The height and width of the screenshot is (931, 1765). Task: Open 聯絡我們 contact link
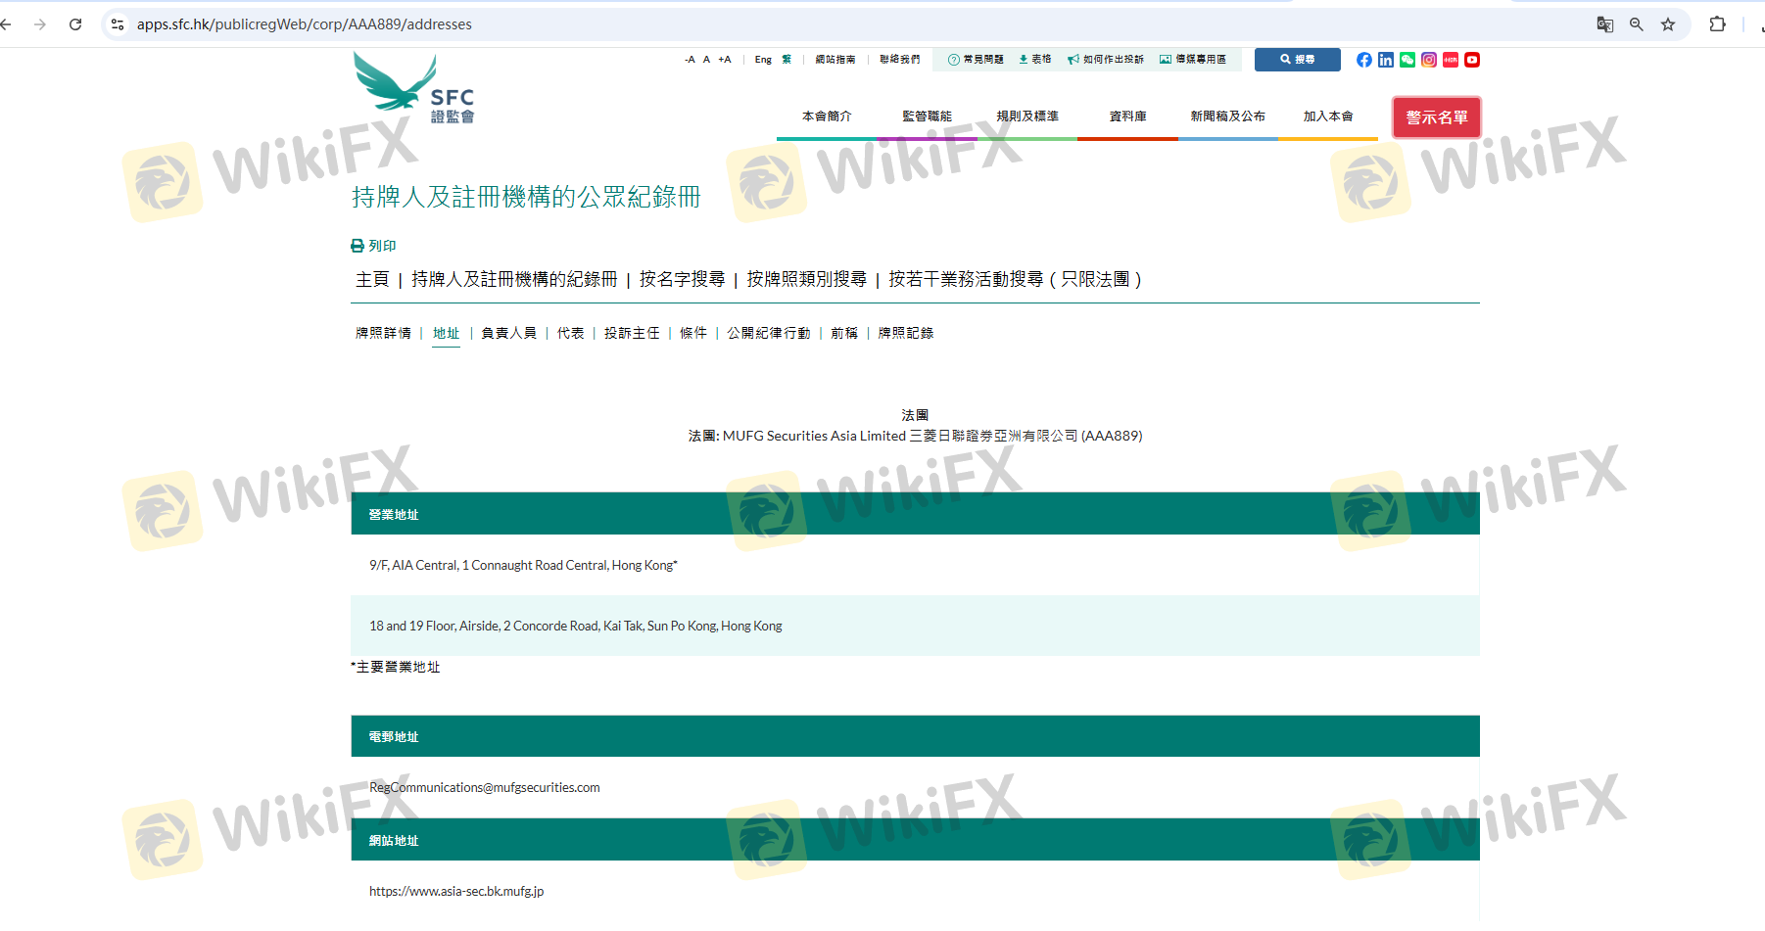tap(899, 60)
